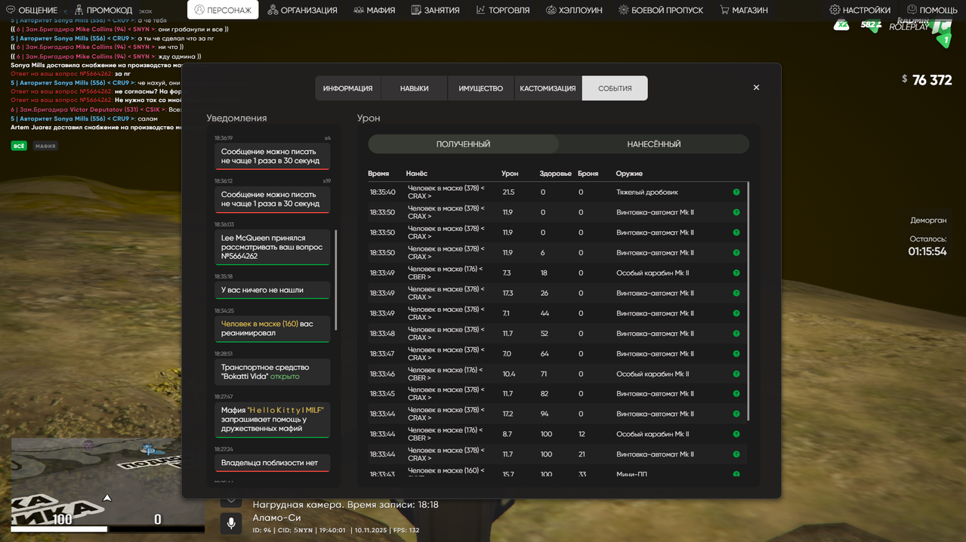Switch to the ИНФОРМАЦИЯ tab

pyautogui.click(x=347, y=88)
